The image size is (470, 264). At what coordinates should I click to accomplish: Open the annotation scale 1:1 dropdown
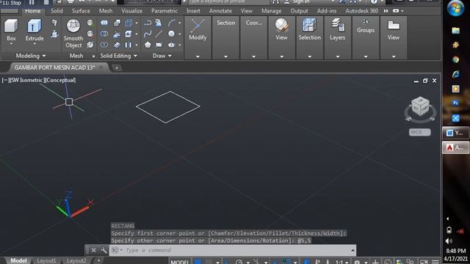point(341,262)
